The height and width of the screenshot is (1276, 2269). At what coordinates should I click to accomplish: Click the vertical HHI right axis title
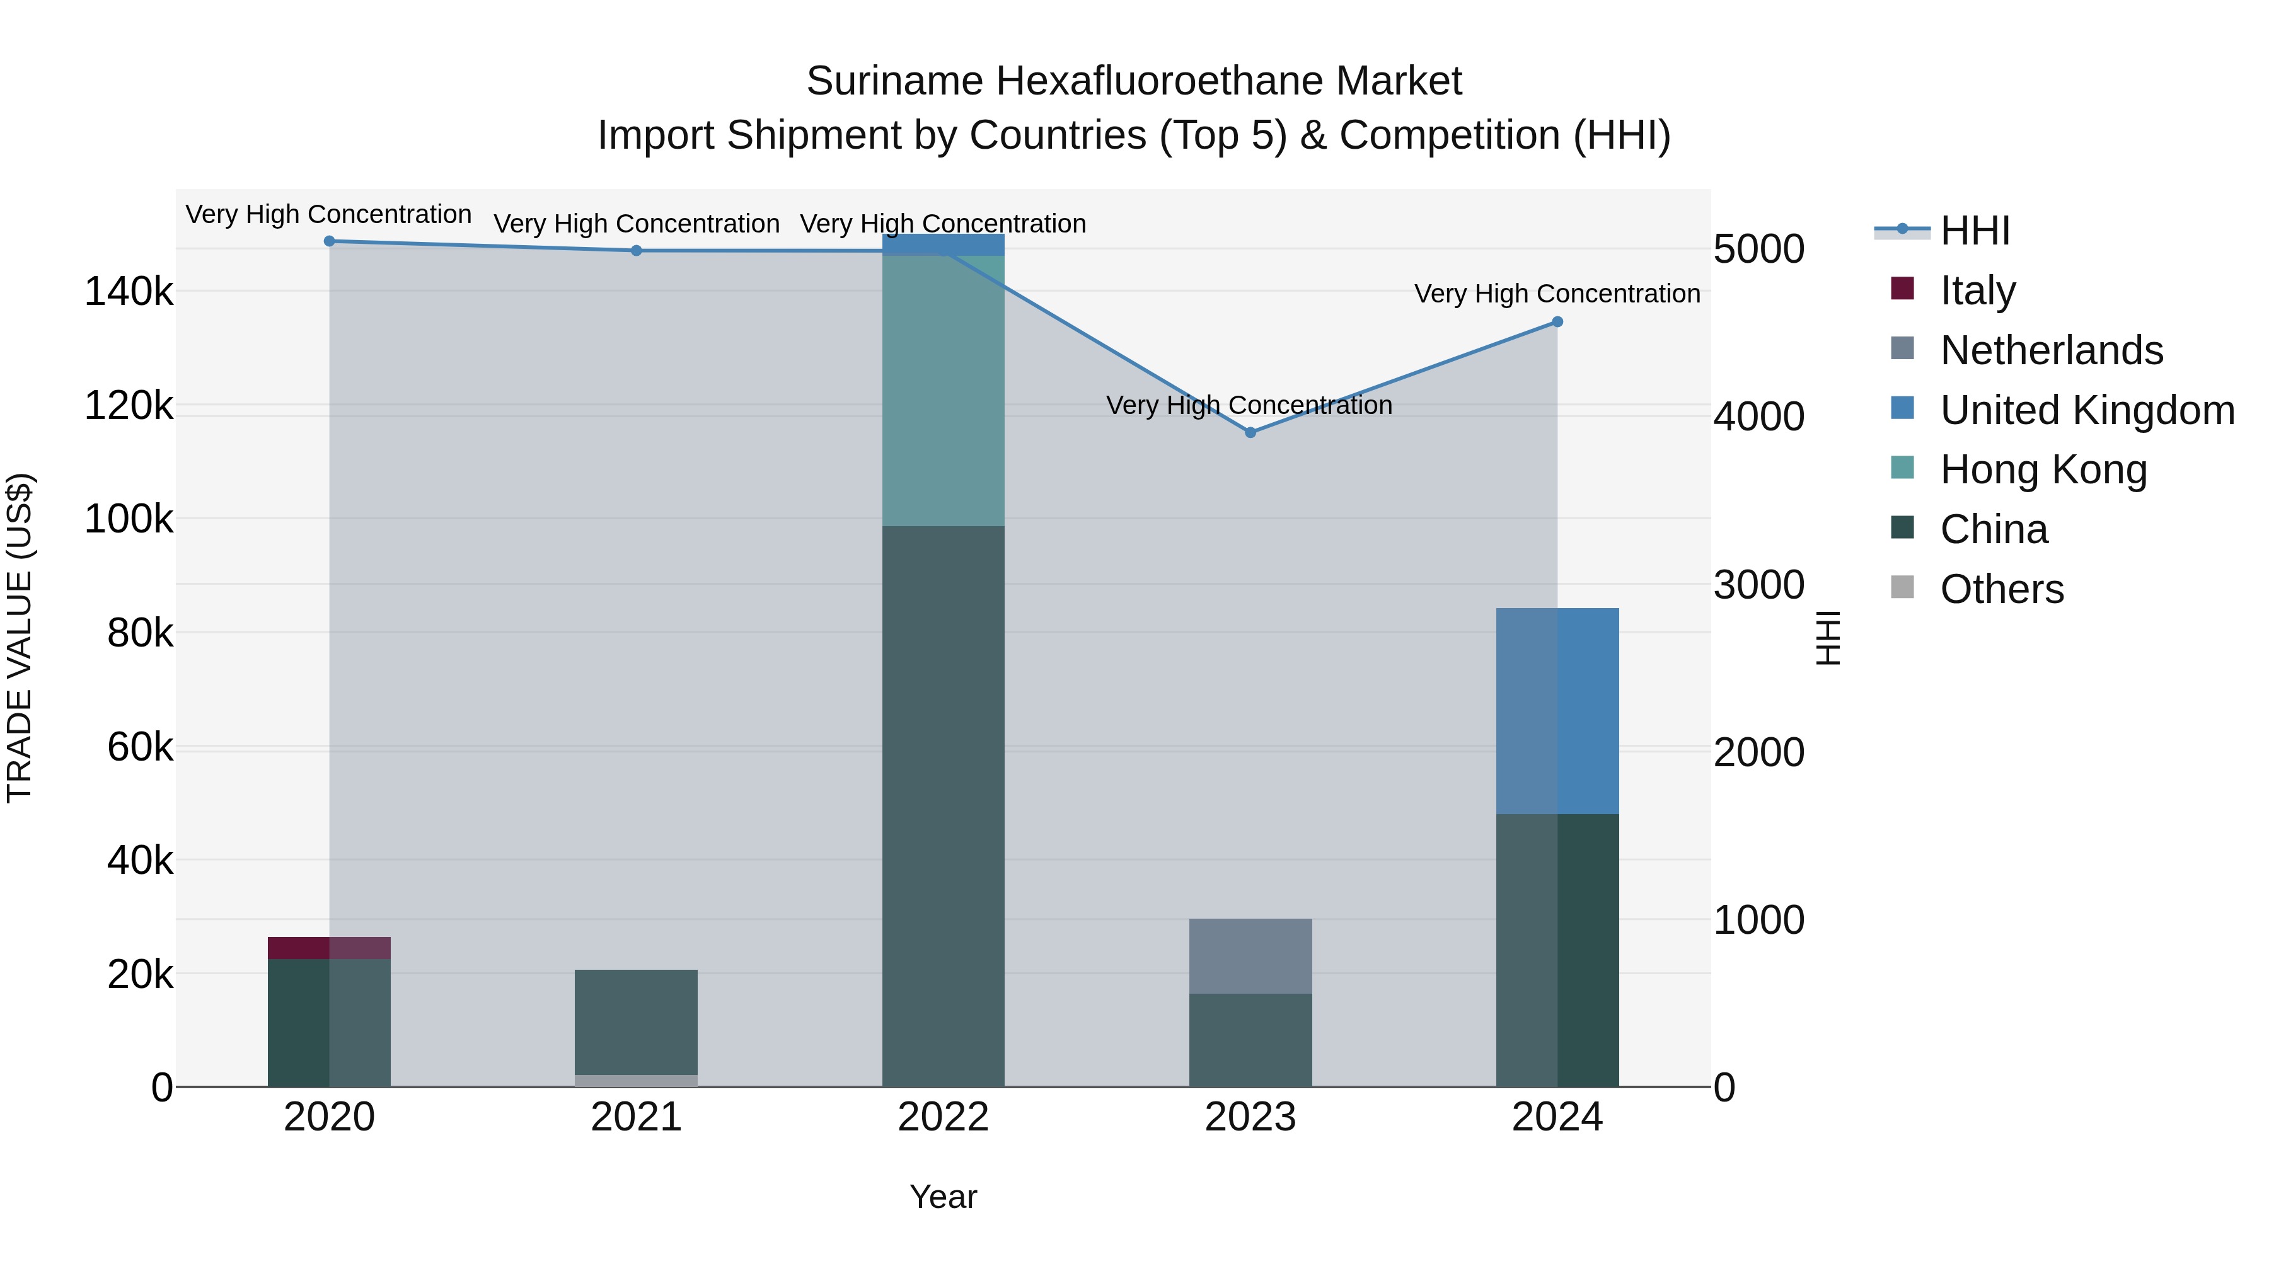point(1828,638)
